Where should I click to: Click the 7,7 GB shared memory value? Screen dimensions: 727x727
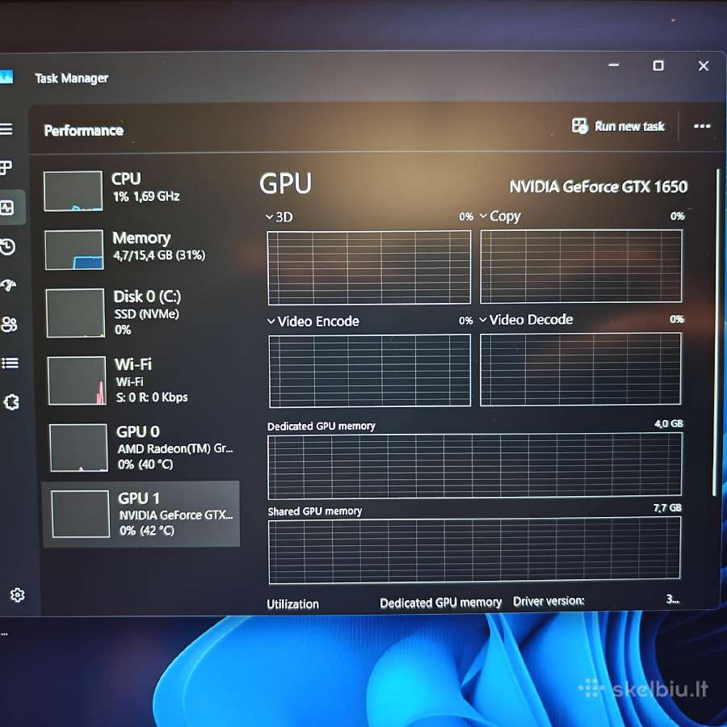(x=668, y=508)
